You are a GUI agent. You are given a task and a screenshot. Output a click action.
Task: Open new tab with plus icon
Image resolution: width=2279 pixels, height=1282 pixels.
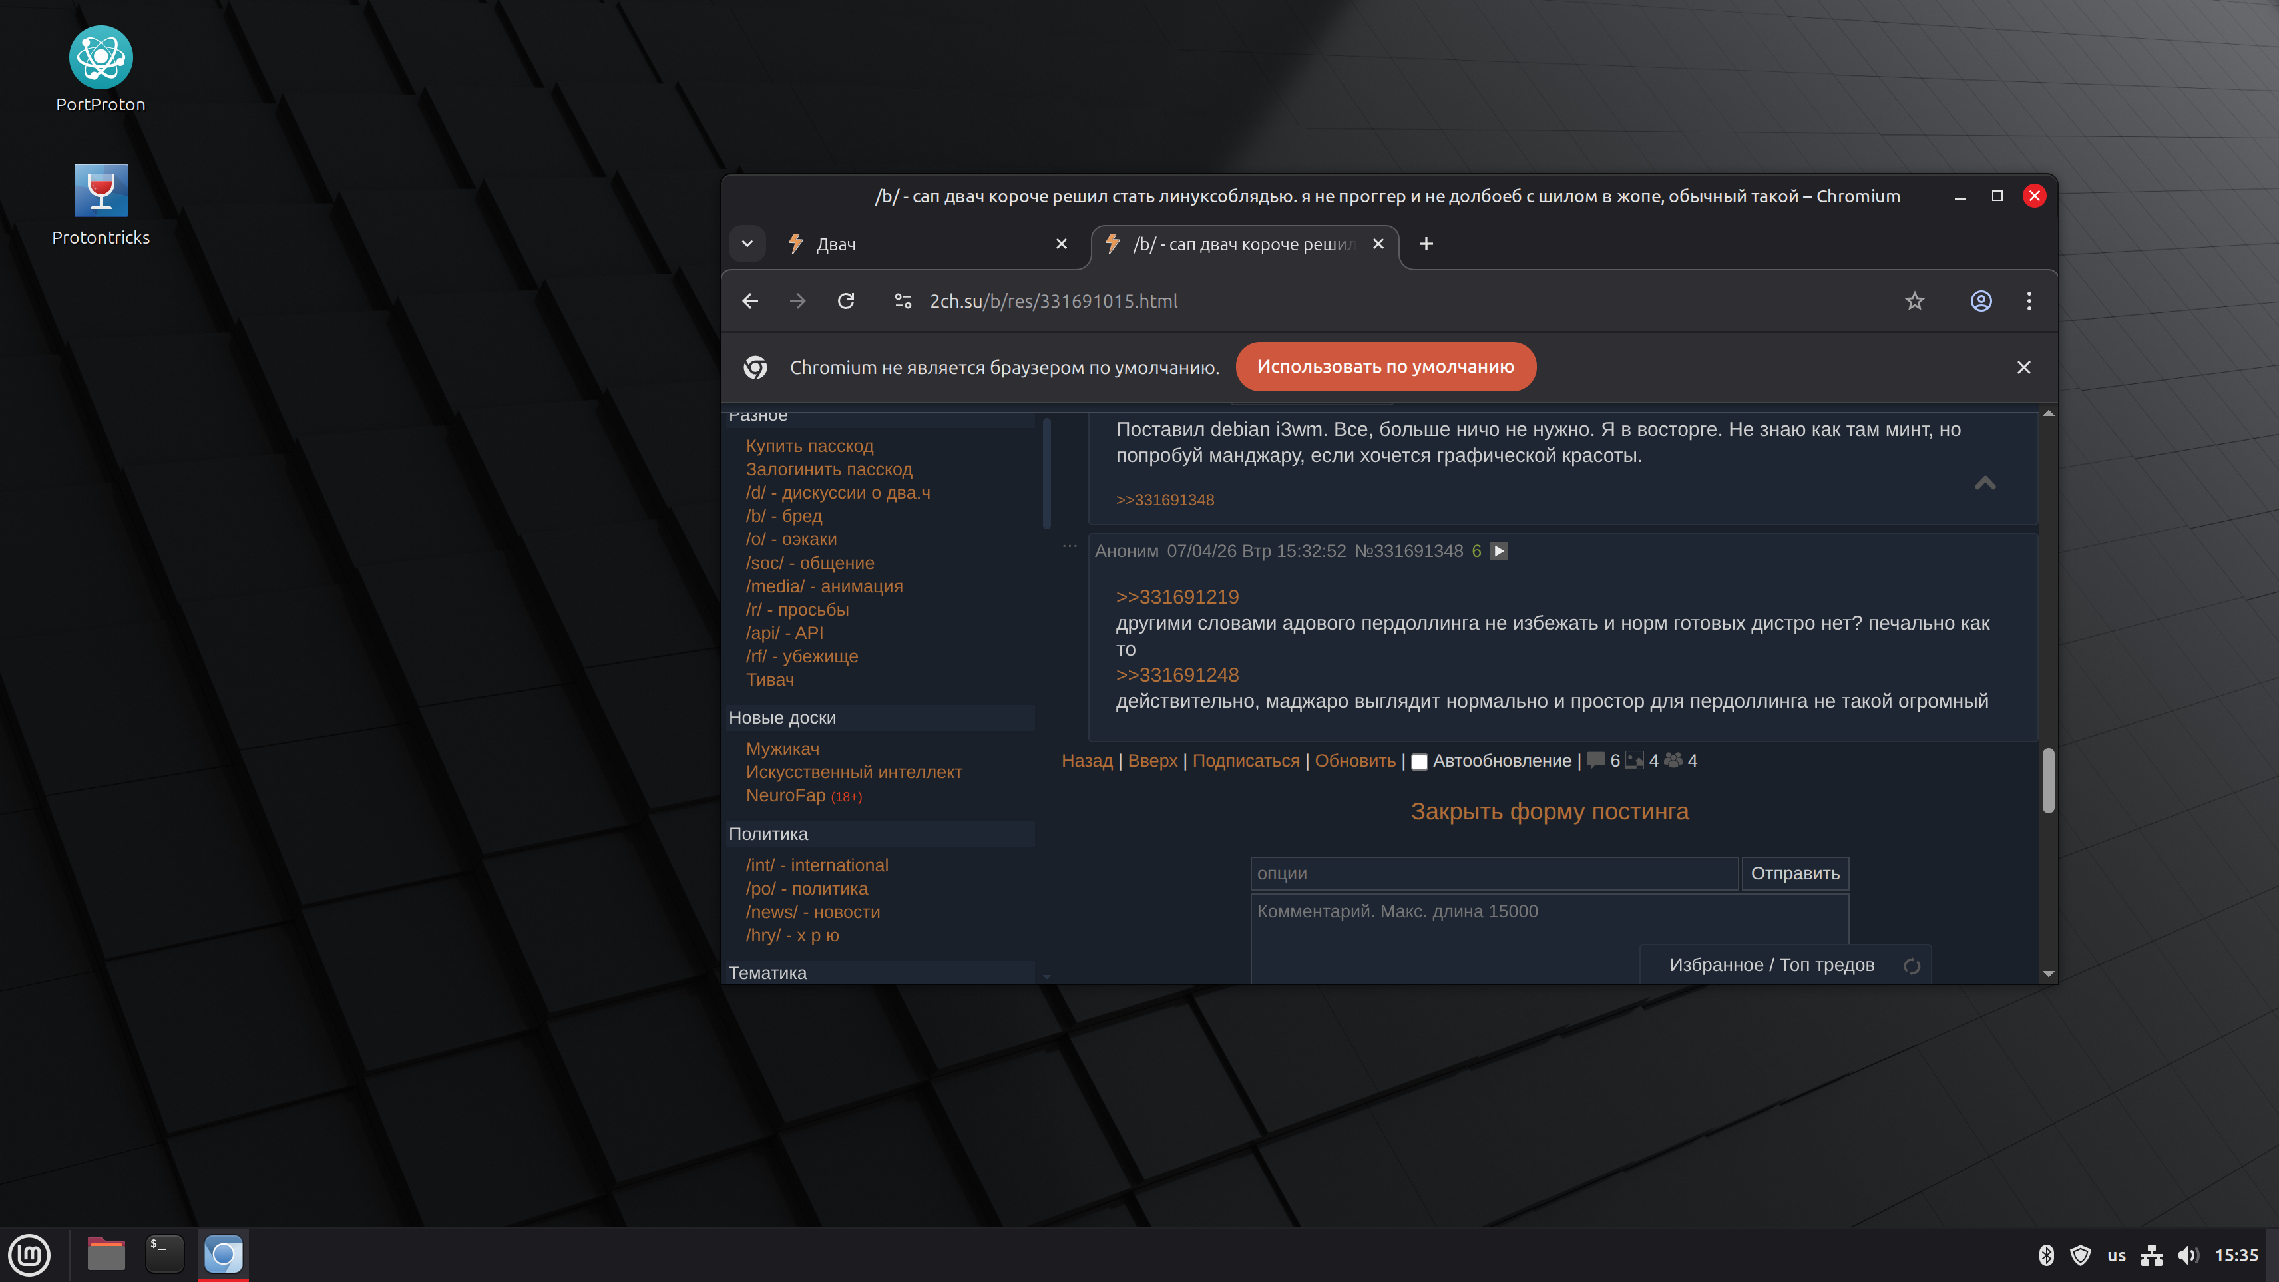(1426, 244)
